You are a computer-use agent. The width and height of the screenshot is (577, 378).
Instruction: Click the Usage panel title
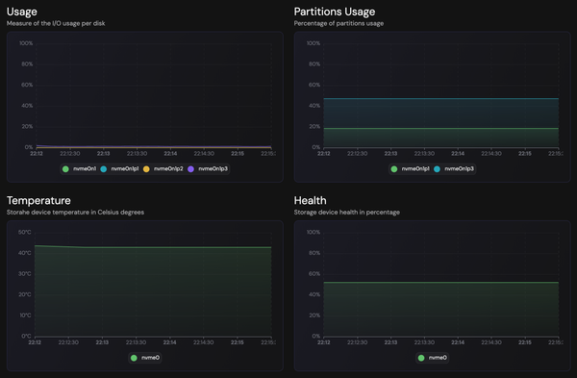click(22, 12)
